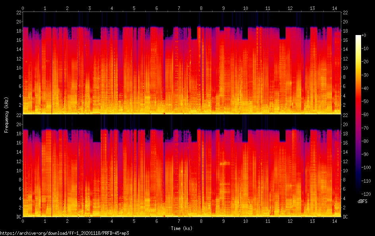The image size is (375, 236).
Task: Click tick "0" on the bottom time axis
Action: pos(23,221)
